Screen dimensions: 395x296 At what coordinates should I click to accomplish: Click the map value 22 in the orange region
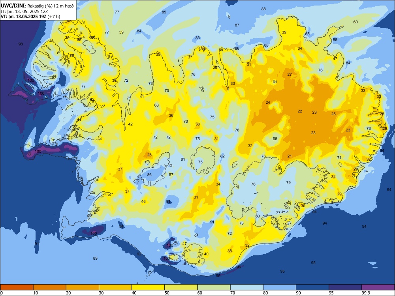click(300, 111)
